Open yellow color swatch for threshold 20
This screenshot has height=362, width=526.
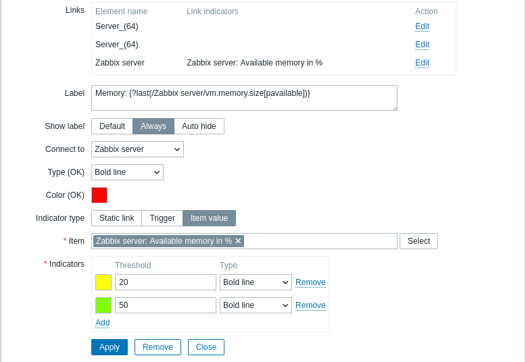[103, 282]
